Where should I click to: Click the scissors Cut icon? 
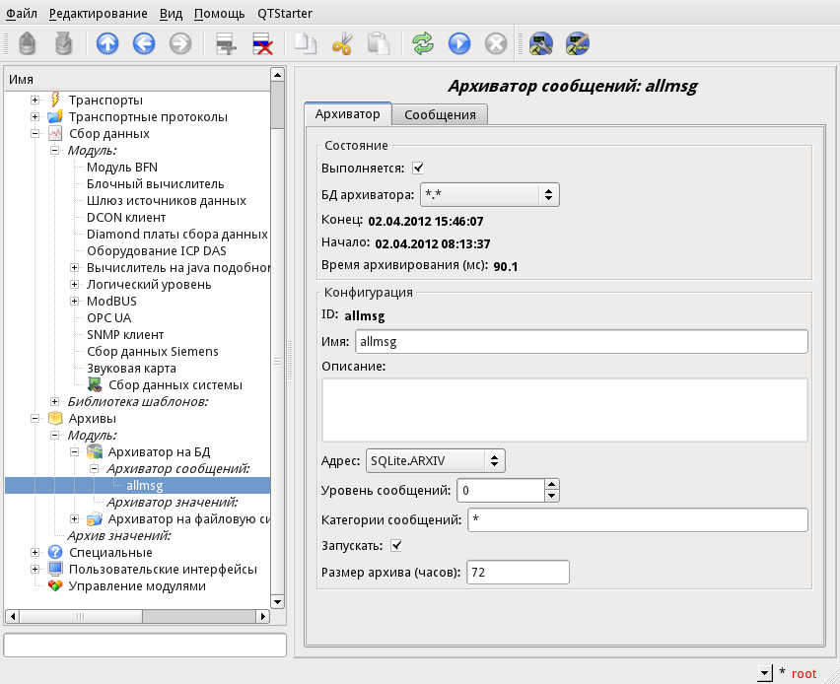point(342,44)
